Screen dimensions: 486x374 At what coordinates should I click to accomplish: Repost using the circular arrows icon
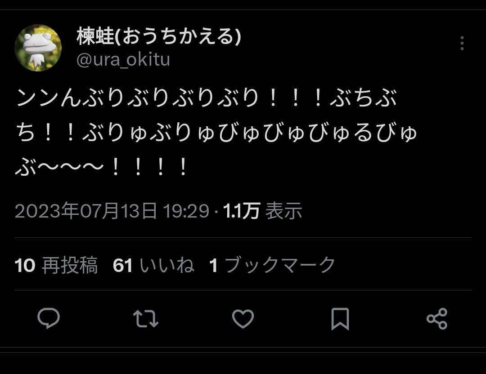point(146,319)
